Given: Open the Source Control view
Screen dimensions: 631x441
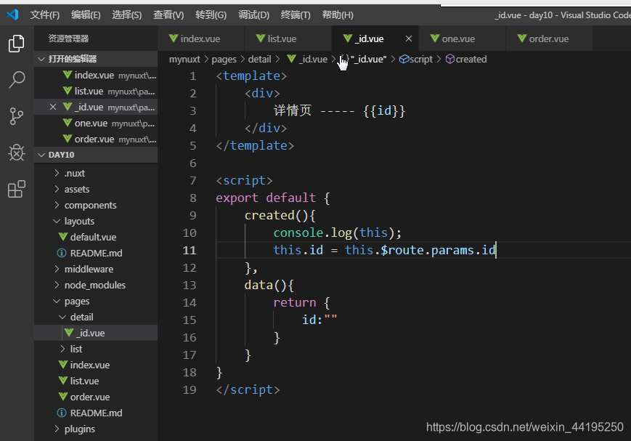Looking at the screenshot, I should (17, 116).
